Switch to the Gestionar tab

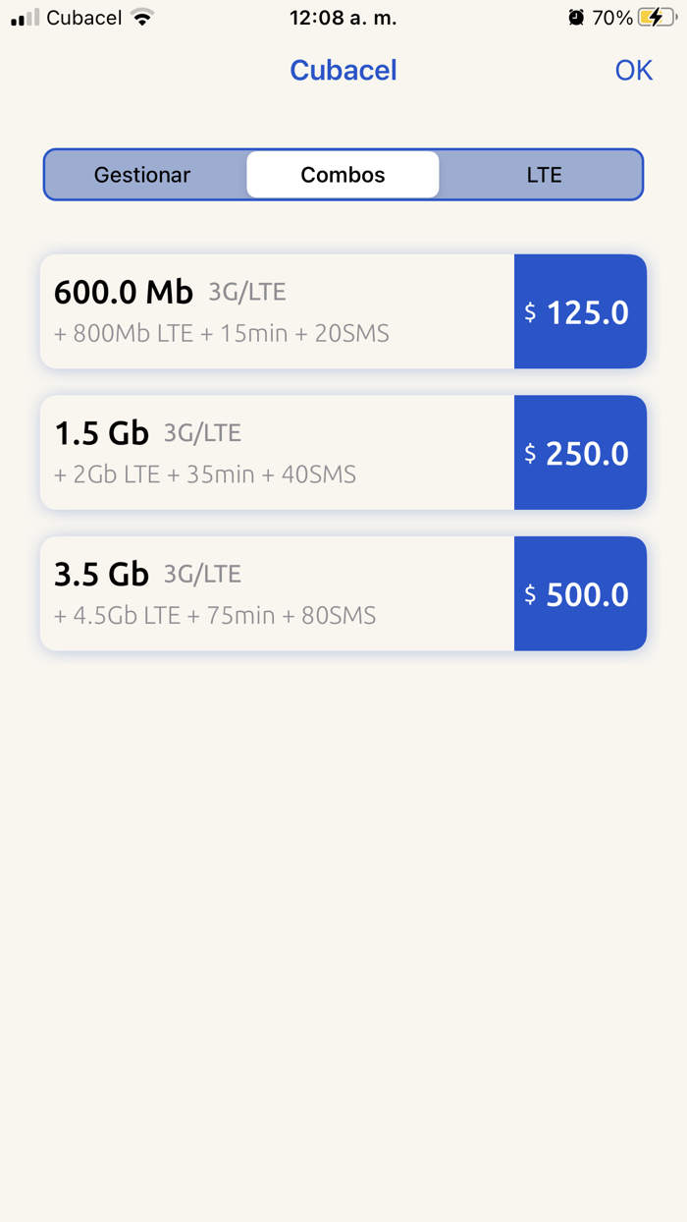coord(141,174)
